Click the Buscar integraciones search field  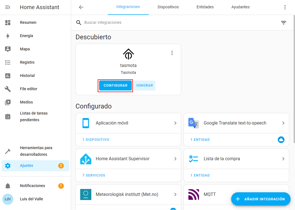pyautogui.click(x=178, y=23)
